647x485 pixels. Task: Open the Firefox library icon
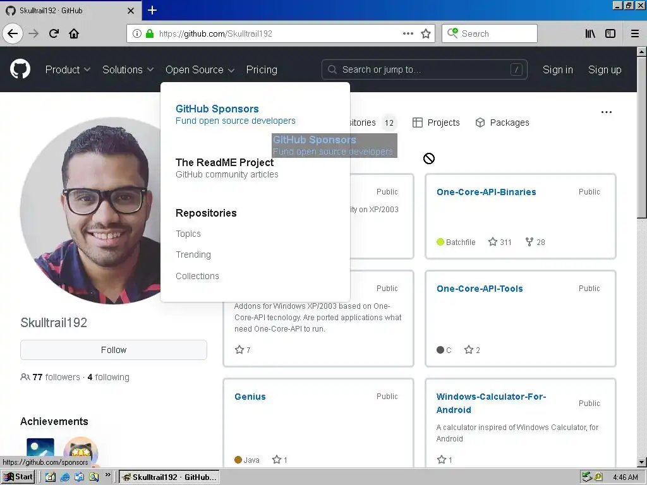point(590,33)
